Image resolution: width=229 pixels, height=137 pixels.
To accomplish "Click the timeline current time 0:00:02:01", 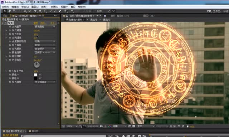I will point(10,135).
